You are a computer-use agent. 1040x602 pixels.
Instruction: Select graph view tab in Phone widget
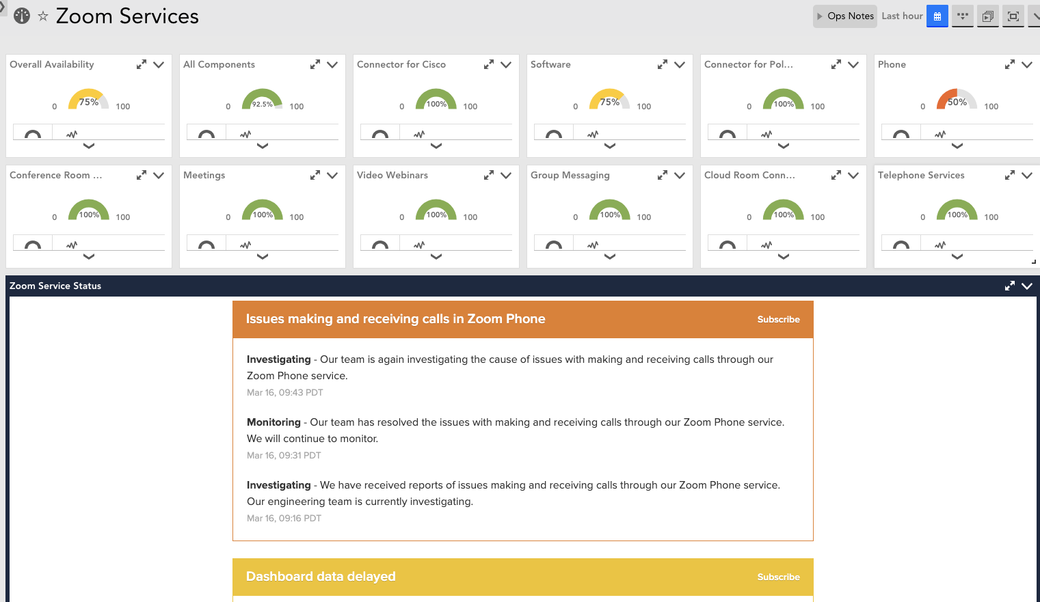tap(940, 133)
